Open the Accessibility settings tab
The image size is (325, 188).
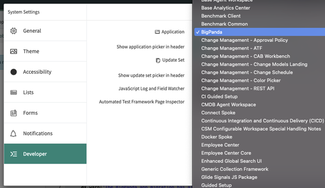(x=45, y=72)
